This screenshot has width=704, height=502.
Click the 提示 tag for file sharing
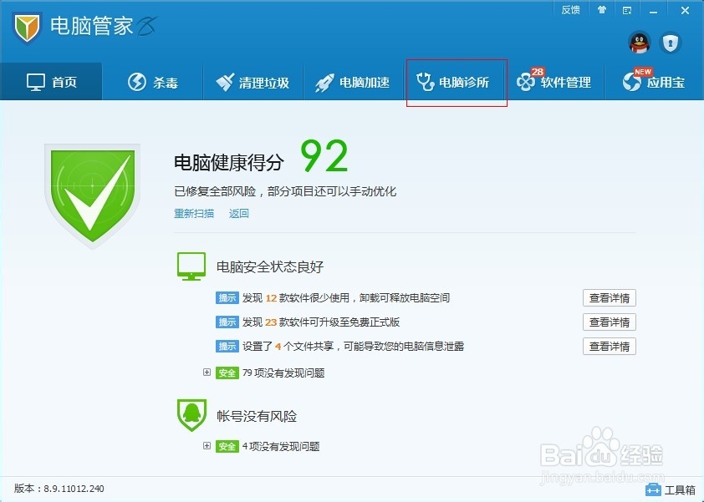pyautogui.click(x=227, y=347)
